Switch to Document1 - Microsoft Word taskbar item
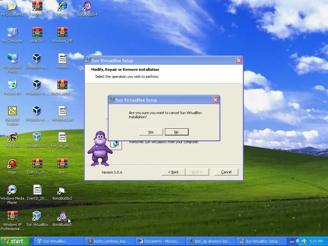Image resolution: width=328 pixels, height=246 pixels. 160,241
